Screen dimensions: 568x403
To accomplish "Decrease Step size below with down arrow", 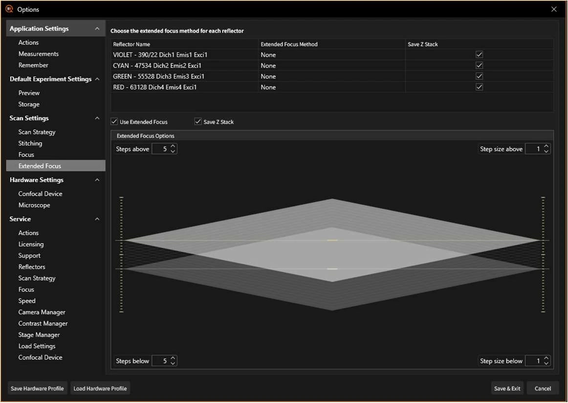I will 546,363.
